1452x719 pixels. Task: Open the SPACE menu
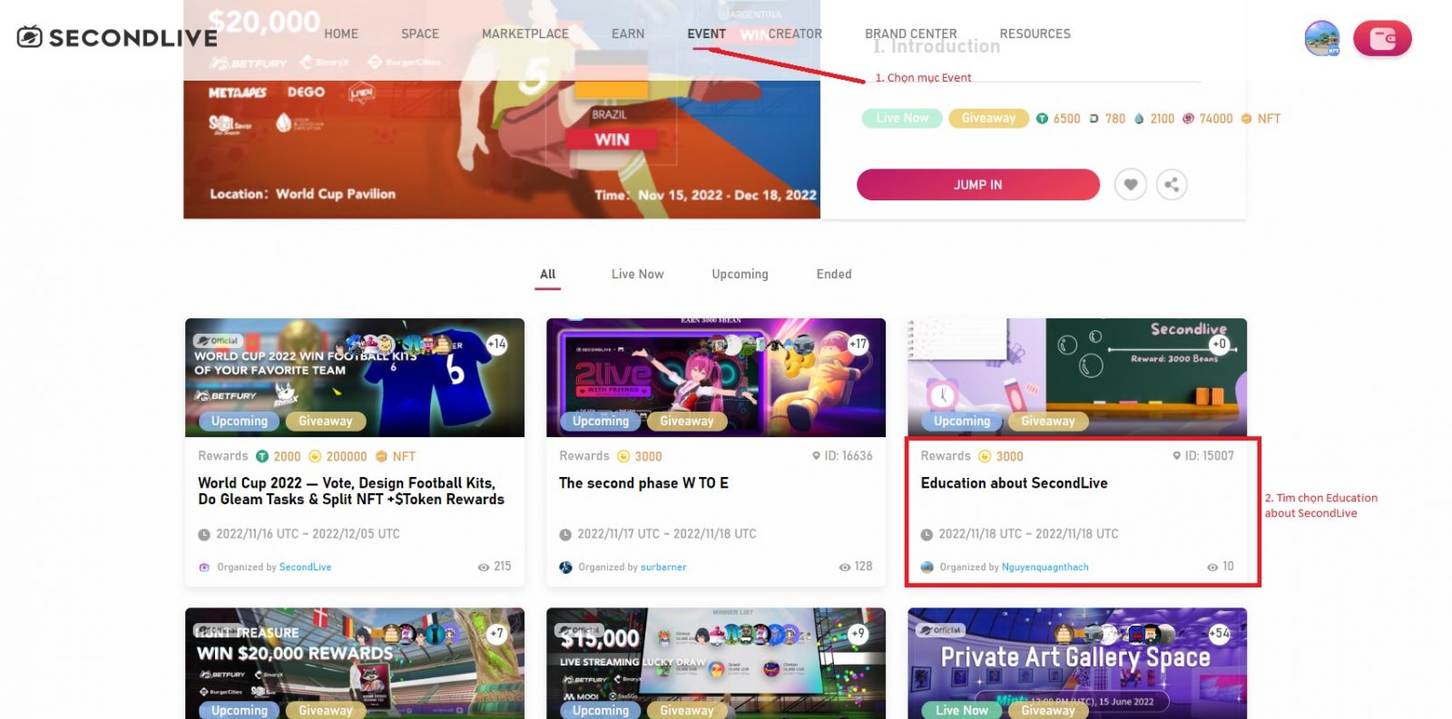420,34
